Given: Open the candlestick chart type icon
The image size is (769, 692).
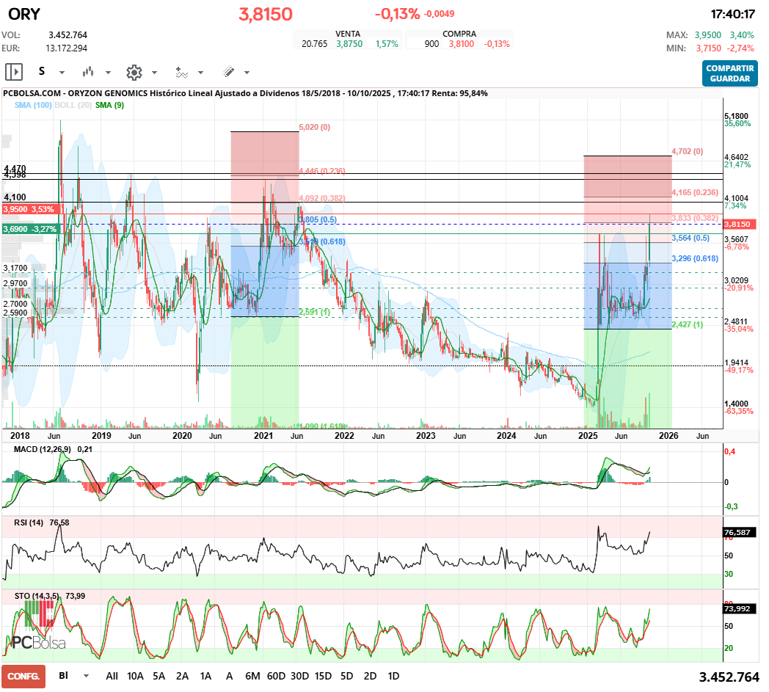Looking at the screenshot, I should 88,72.
